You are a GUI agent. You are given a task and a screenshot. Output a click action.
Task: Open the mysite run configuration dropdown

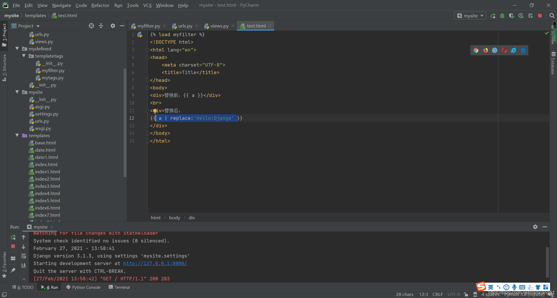(x=470, y=16)
